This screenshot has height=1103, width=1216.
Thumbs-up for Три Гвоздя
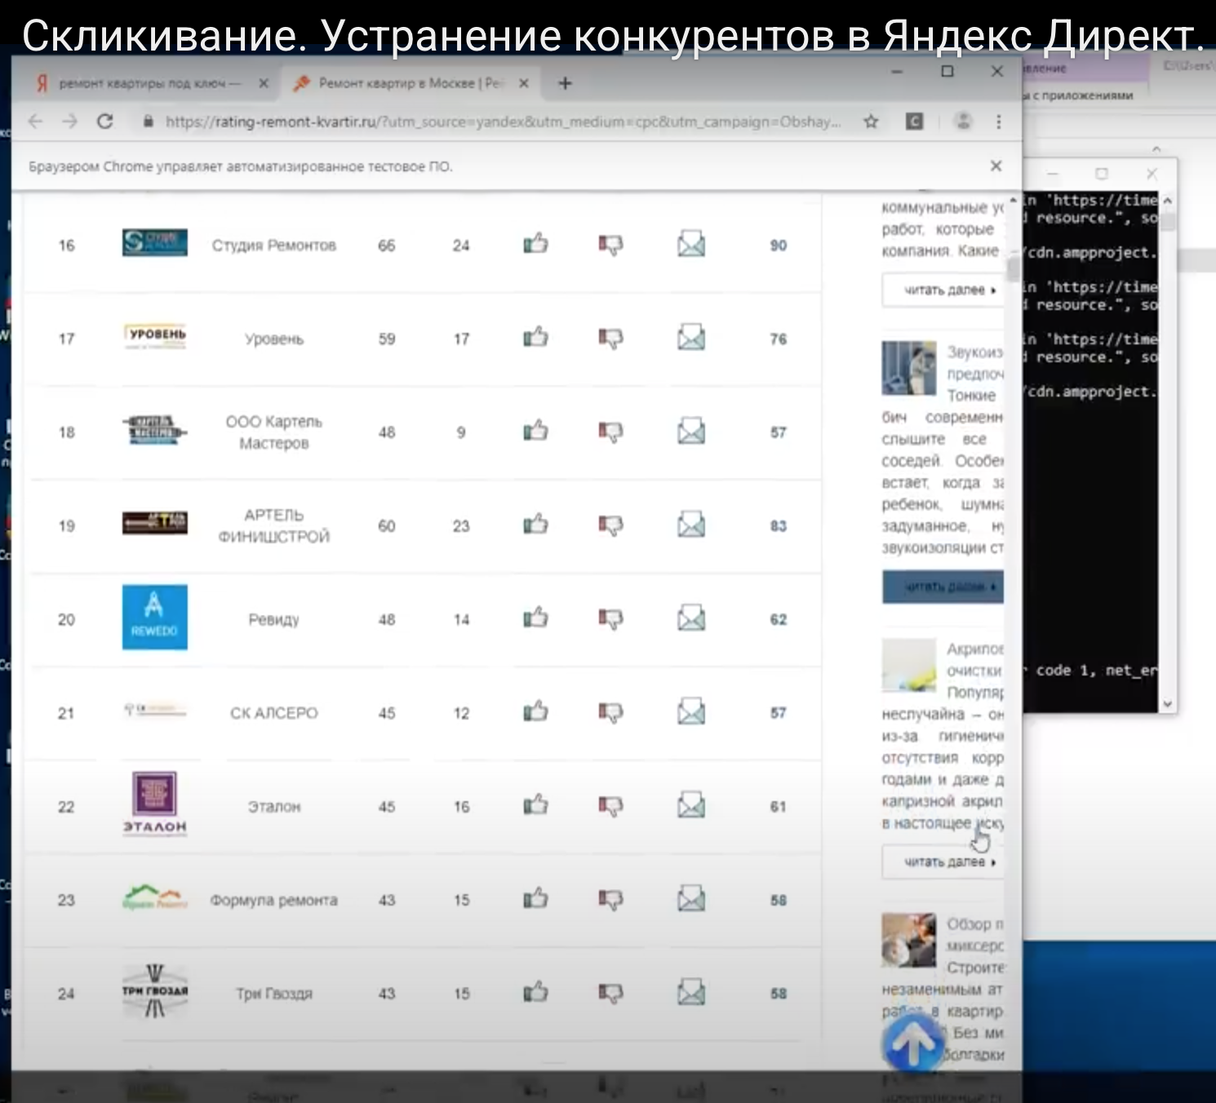(535, 993)
